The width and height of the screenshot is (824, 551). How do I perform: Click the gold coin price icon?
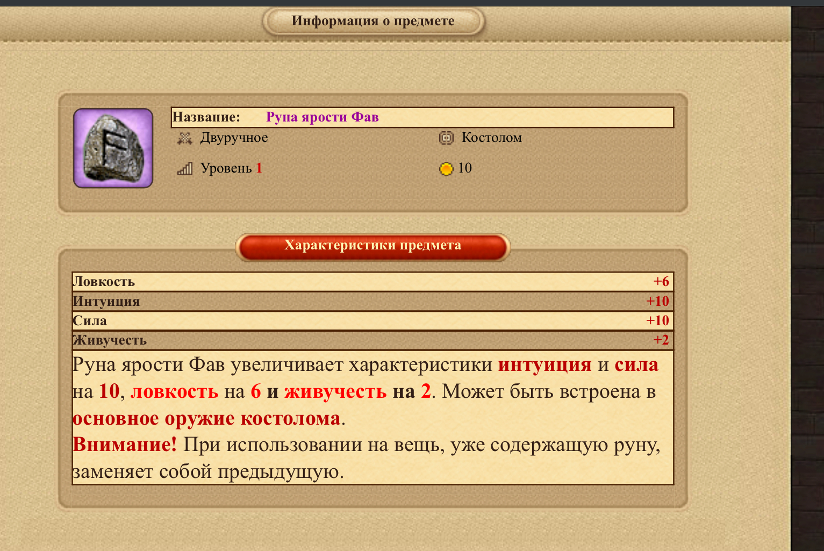coord(446,169)
